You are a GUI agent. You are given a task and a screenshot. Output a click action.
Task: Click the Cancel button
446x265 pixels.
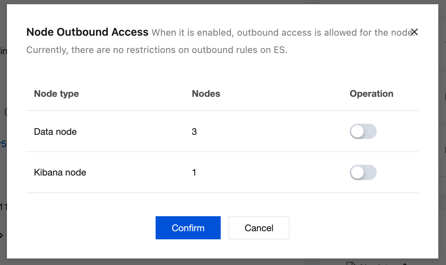click(x=259, y=228)
